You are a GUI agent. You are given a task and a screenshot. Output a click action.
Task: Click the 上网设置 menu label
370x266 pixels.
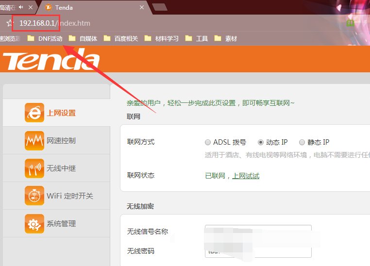[61, 113]
